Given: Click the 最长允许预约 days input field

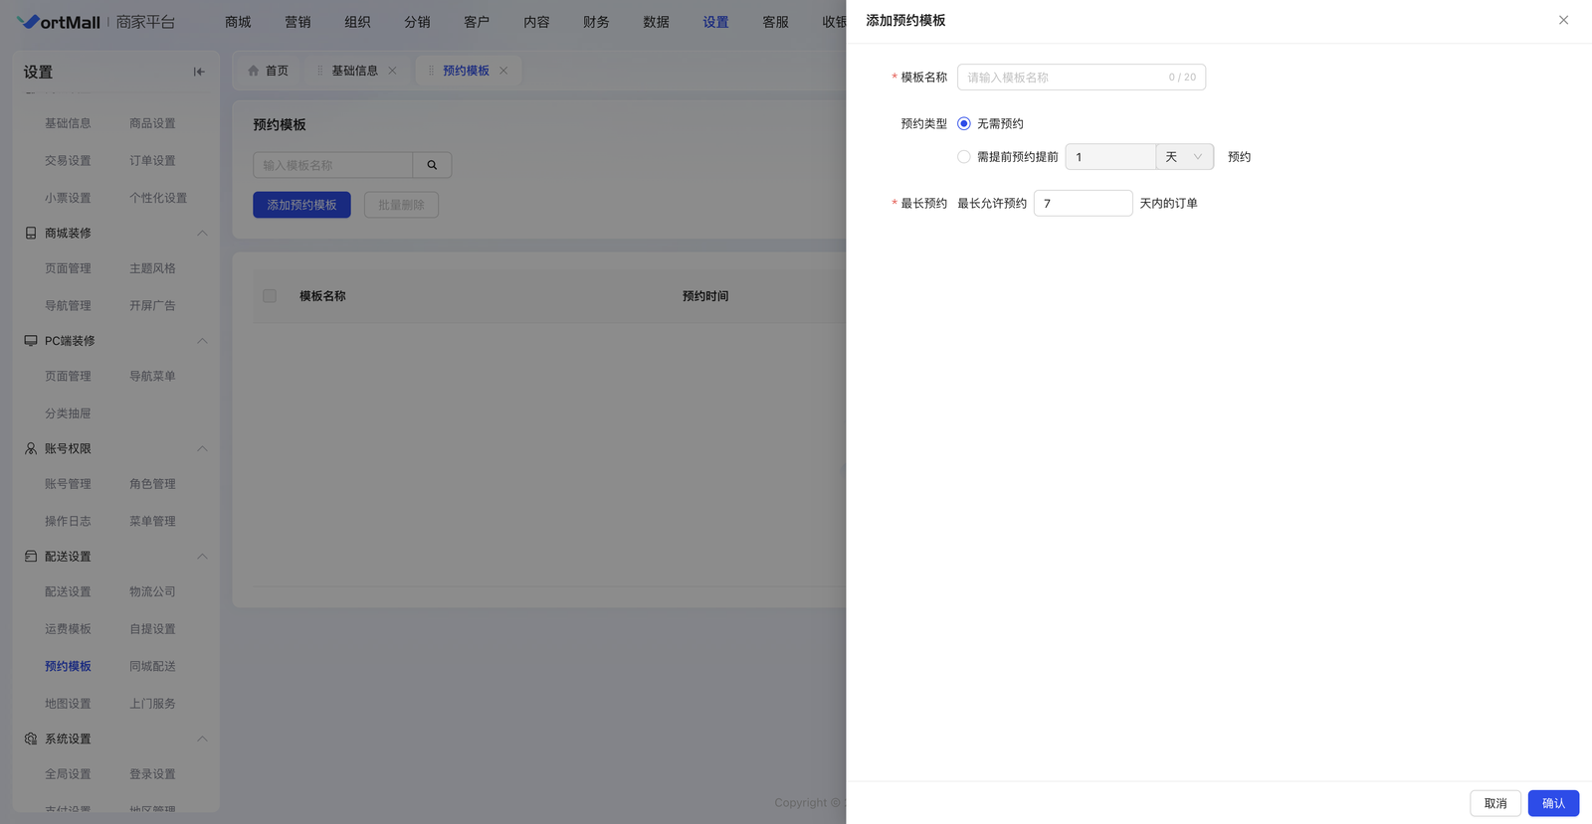Looking at the screenshot, I should tap(1082, 204).
